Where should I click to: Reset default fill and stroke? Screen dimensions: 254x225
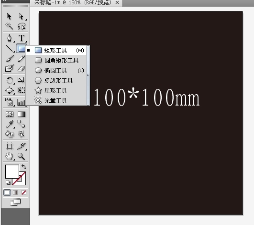[8, 182]
